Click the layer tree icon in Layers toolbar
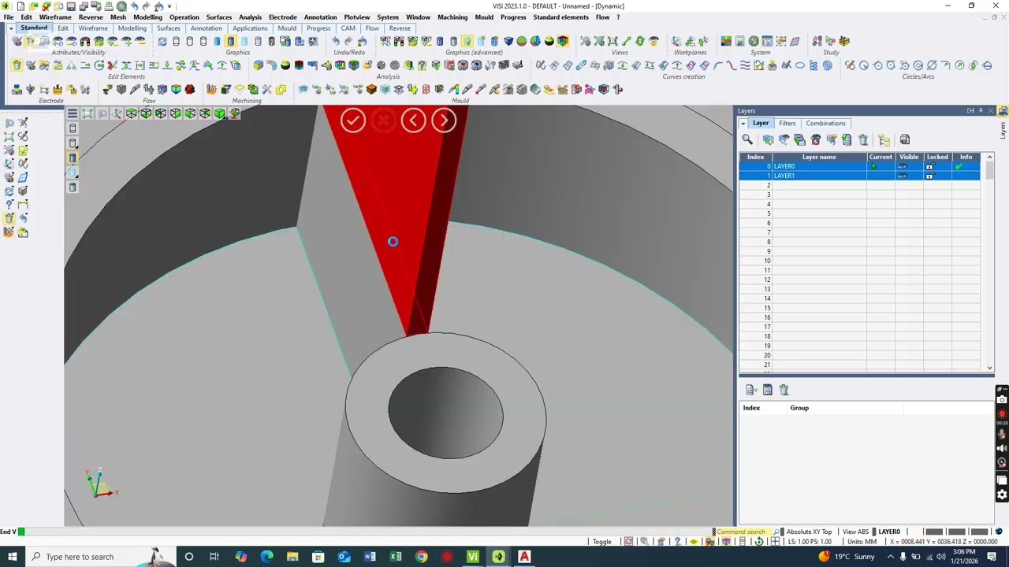 point(884,139)
